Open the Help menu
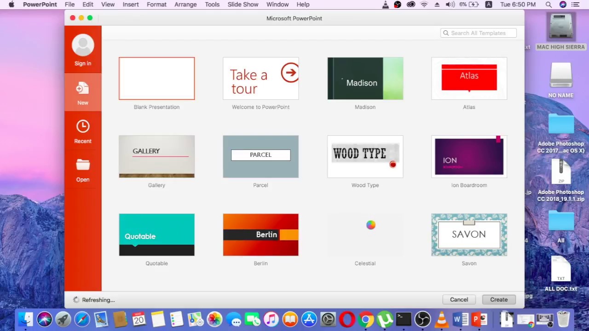Viewport: 589px width, 331px height. click(303, 5)
